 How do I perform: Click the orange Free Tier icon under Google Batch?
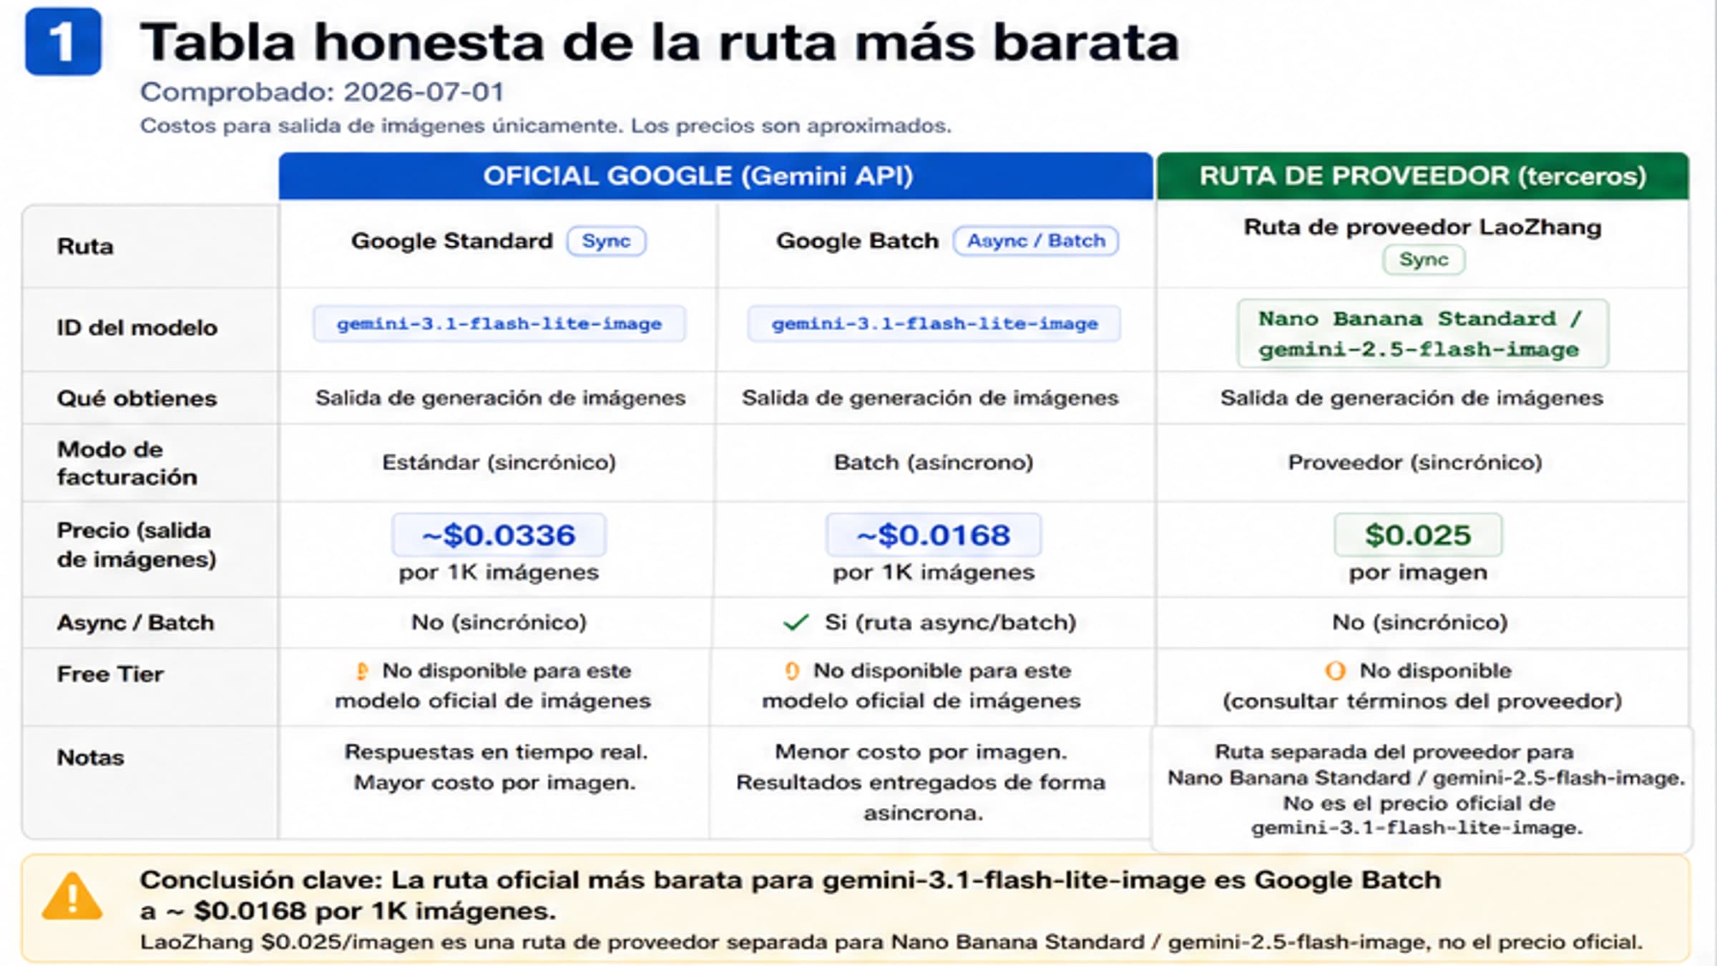[x=791, y=671]
